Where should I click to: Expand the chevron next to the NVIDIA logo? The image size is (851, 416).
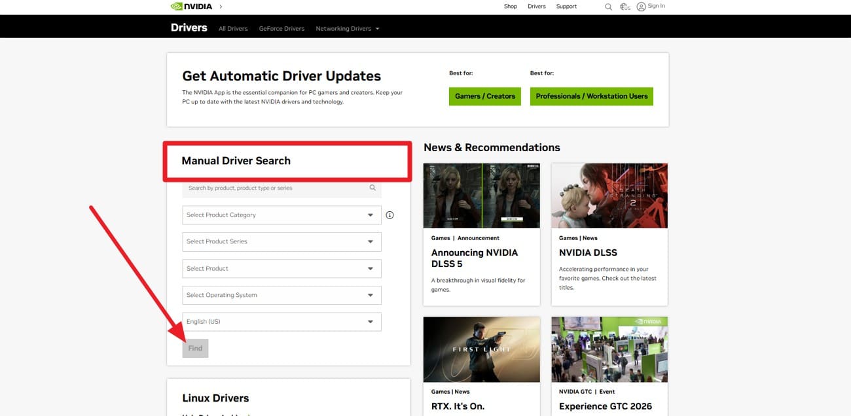point(221,6)
